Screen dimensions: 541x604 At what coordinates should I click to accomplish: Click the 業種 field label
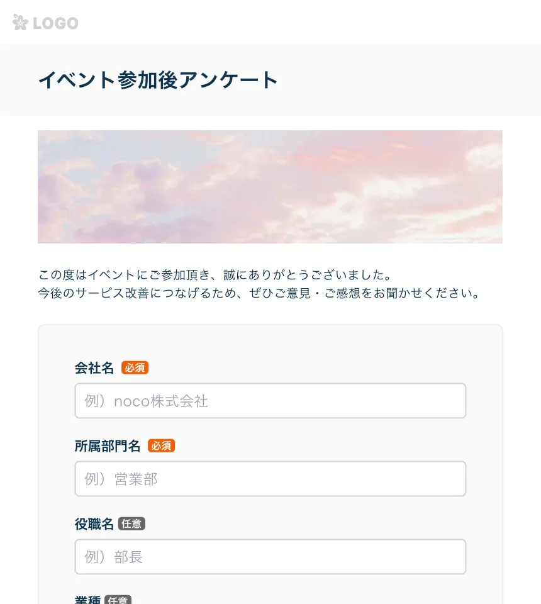click(88, 600)
